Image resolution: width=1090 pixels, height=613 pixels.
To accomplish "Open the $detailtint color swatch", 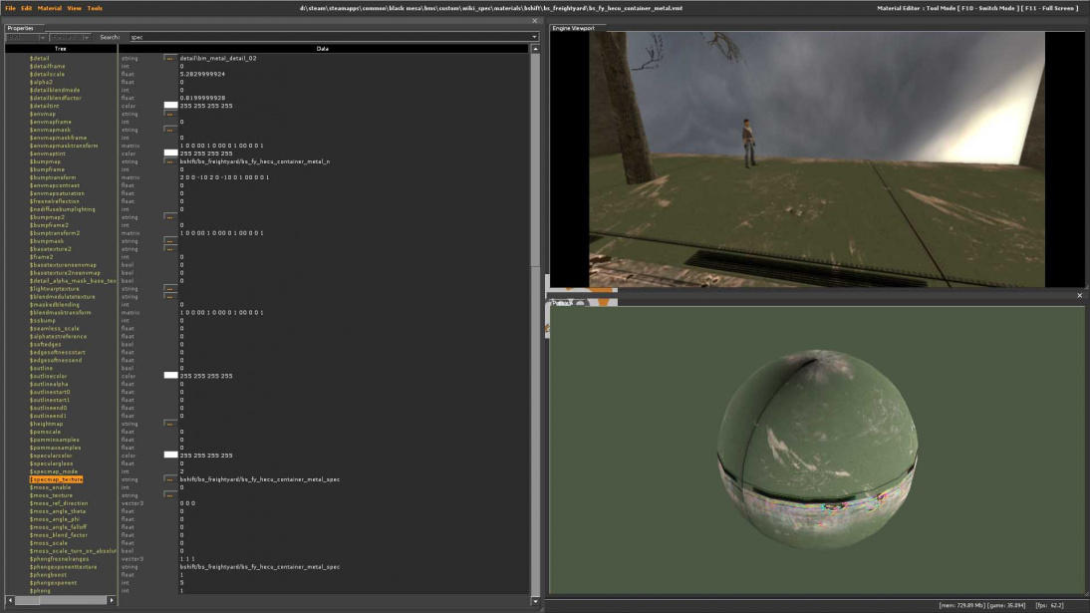I will pyautogui.click(x=171, y=106).
